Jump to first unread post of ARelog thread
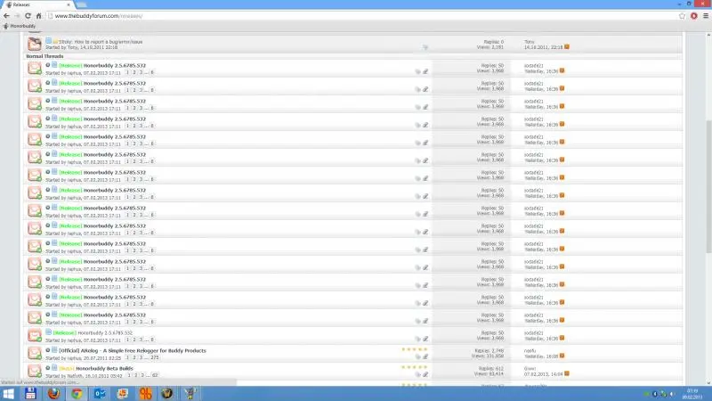712x401 pixels. (x=48, y=350)
